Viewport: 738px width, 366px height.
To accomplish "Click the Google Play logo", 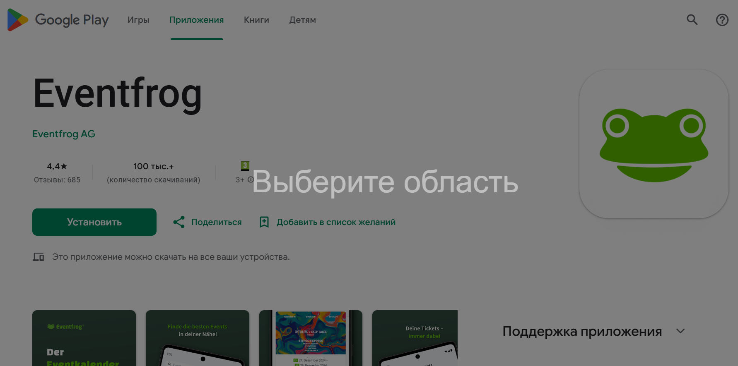I will coord(58,20).
